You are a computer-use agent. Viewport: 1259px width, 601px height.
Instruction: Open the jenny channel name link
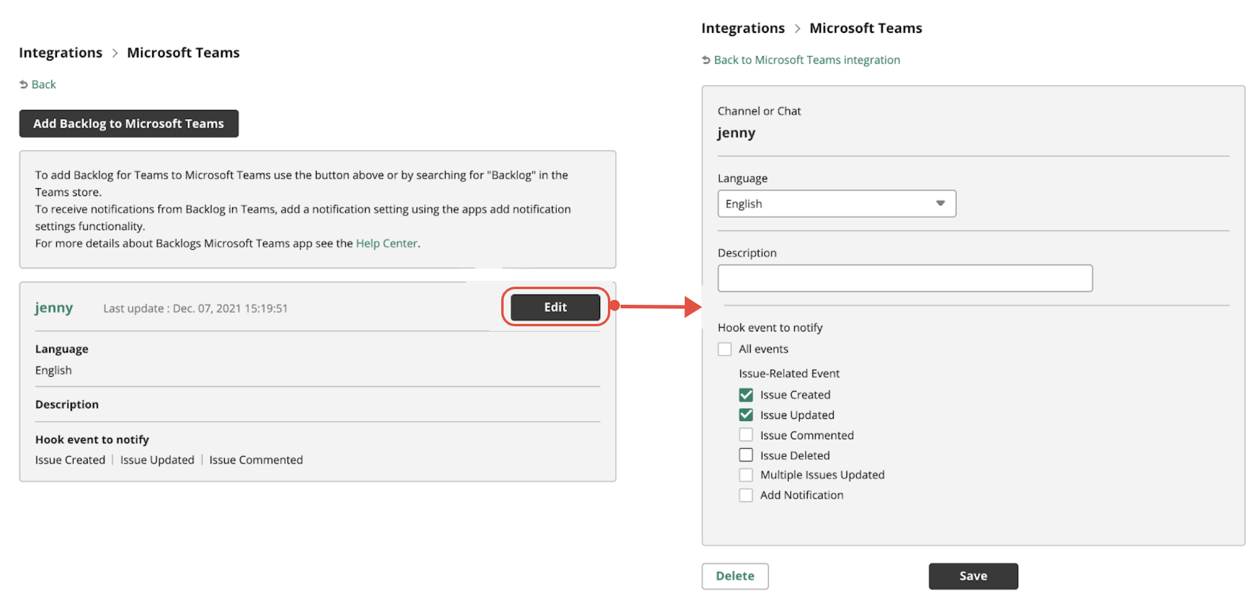[x=54, y=308]
